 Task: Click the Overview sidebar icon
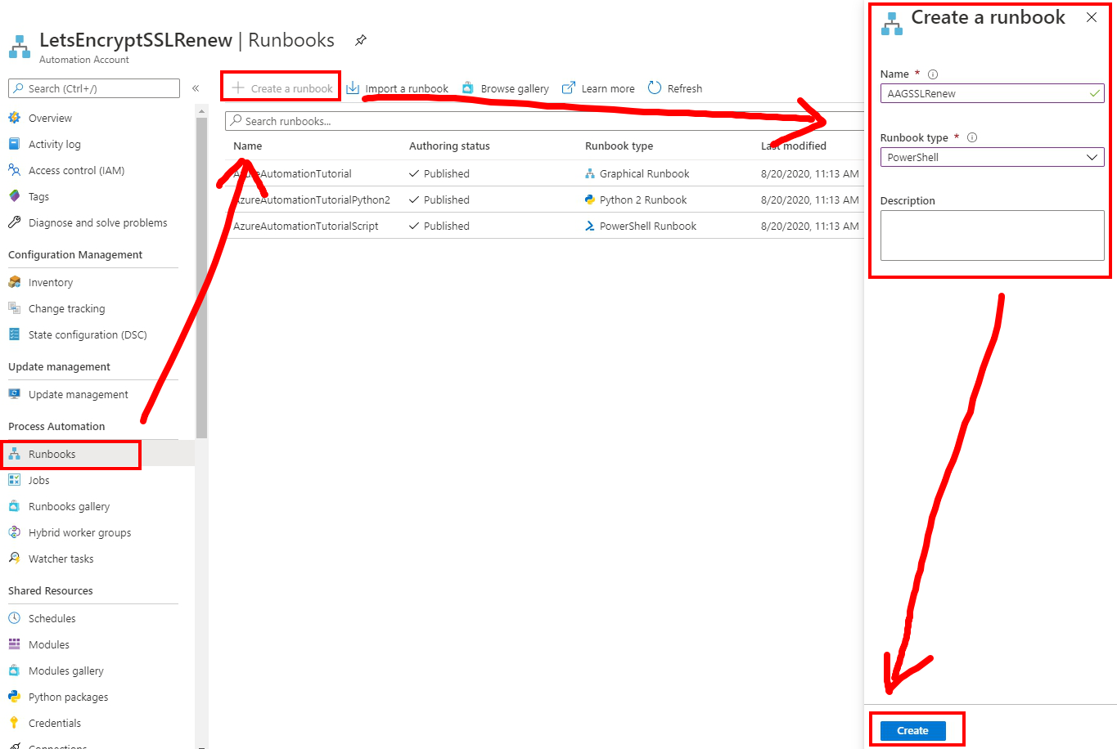tap(14, 118)
